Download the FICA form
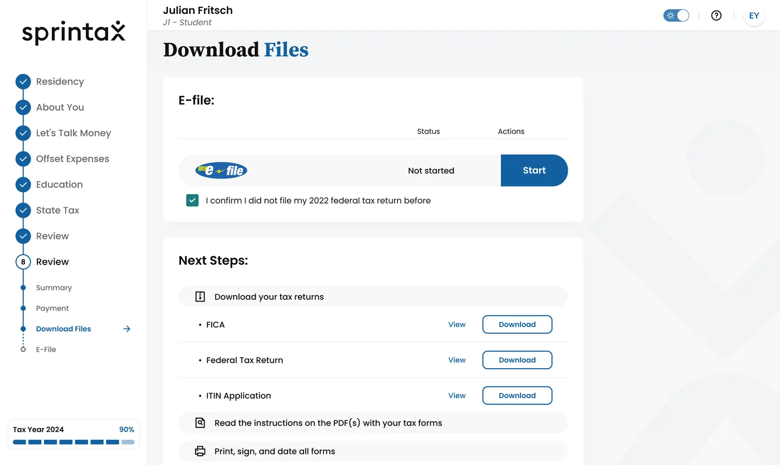Image resolution: width=780 pixels, height=465 pixels. coord(517,324)
